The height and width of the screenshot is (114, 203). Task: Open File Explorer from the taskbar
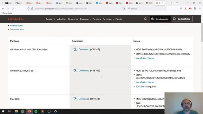coord(16,111)
